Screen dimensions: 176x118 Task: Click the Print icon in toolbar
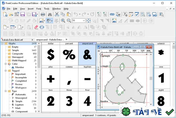(43, 14)
